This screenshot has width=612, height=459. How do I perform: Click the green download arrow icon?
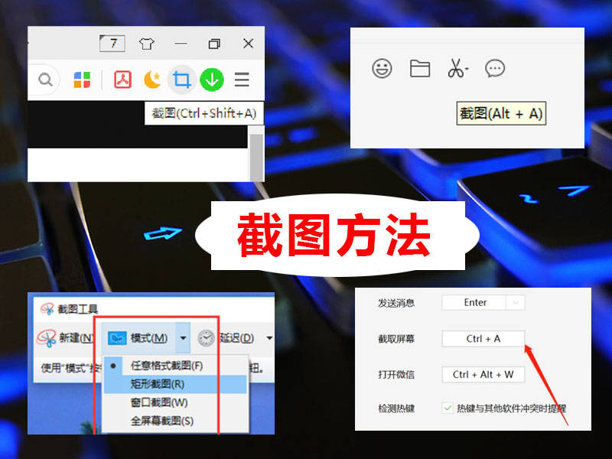pos(211,79)
